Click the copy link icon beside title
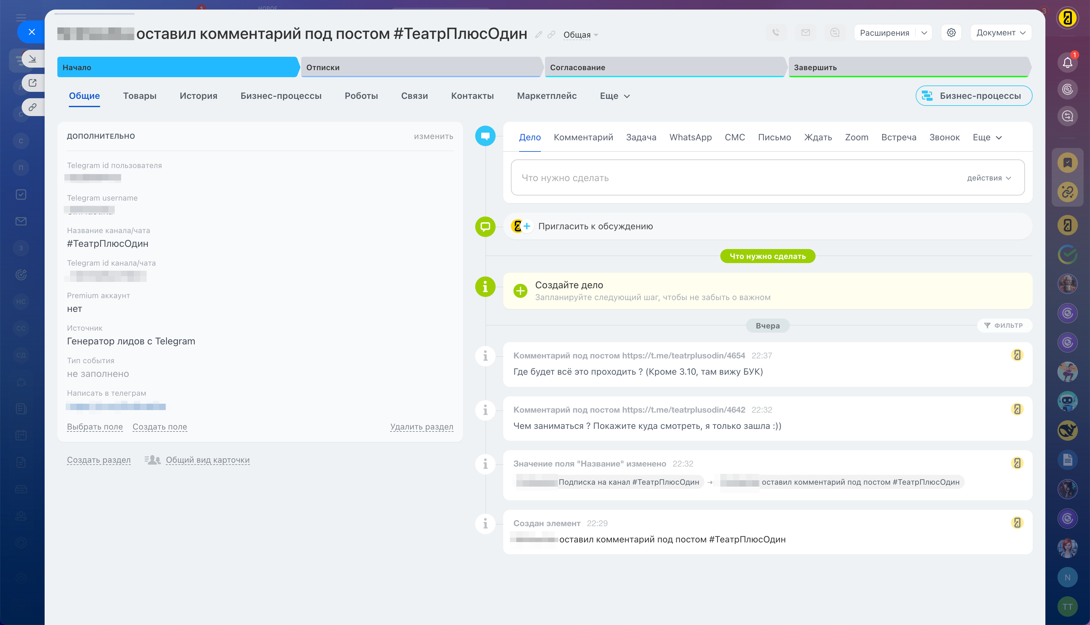 coord(551,35)
